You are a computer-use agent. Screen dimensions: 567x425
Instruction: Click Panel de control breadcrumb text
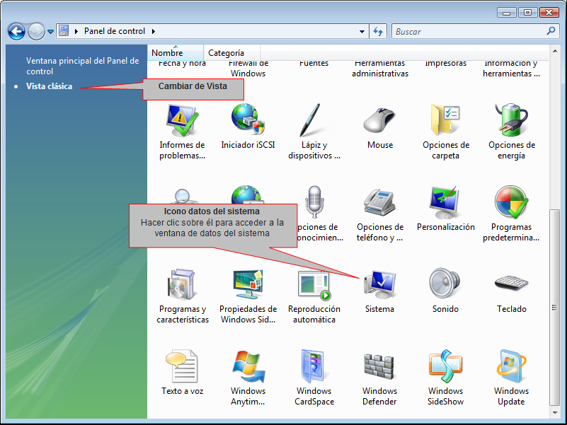point(115,31)
